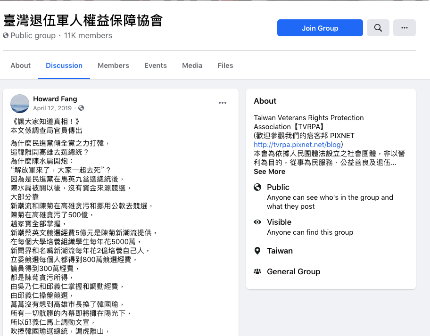The image size is (430, 336).
Task: Click the General Group people icon
Action: (x=257, y=271)
